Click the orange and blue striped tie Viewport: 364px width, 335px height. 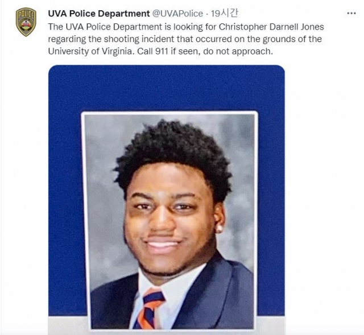[x=150, y=309]
